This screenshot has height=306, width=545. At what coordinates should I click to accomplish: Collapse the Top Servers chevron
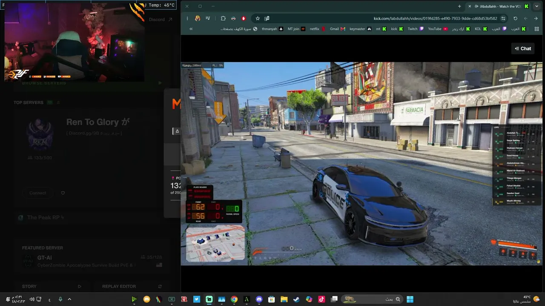coord(58,102)
